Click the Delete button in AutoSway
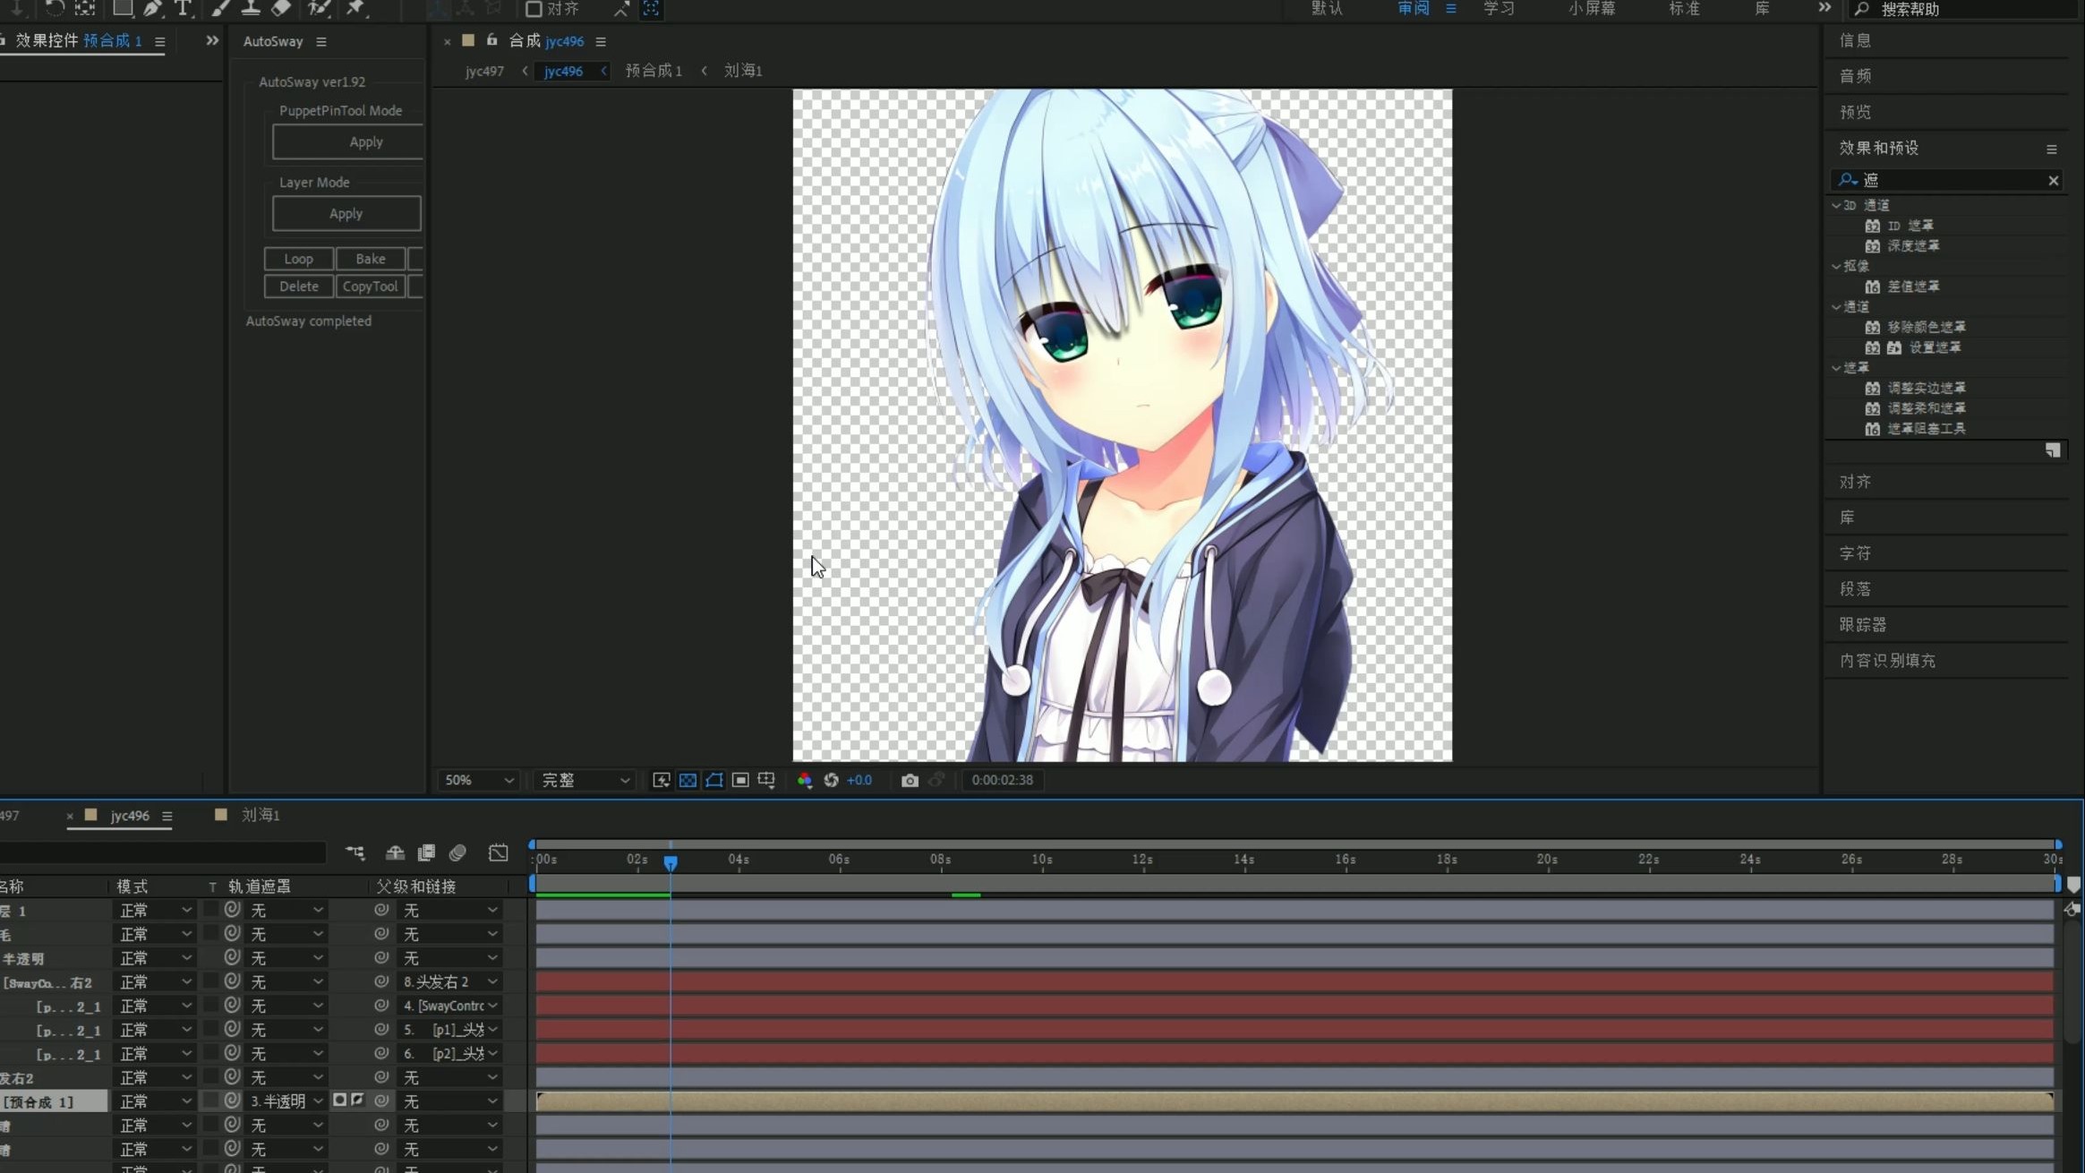This screenshot has height=1173, width=2085. pyautogui.click(x=299, y=287)
